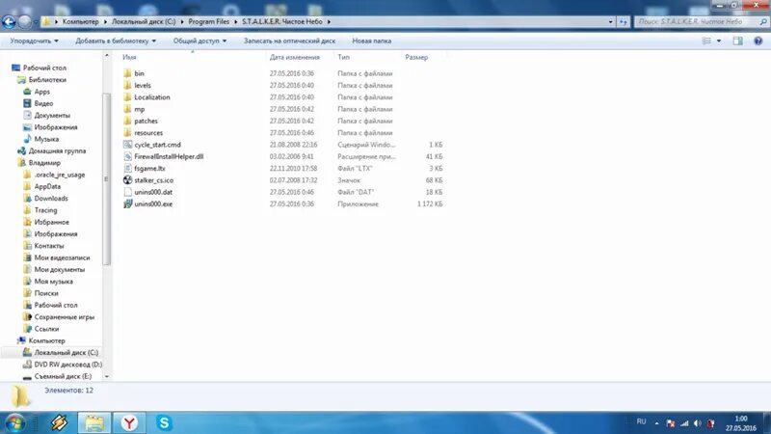Click the RU language indicator
Screen dimensions: 771x434
641,421
